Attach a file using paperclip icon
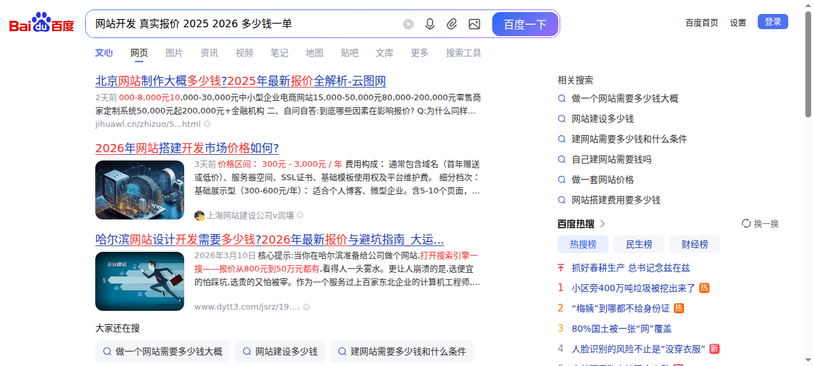 coord(452,24)
